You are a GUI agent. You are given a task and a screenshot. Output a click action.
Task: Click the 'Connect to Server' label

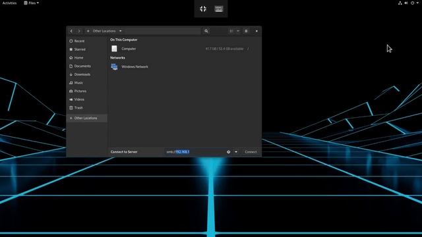(124, 152)
